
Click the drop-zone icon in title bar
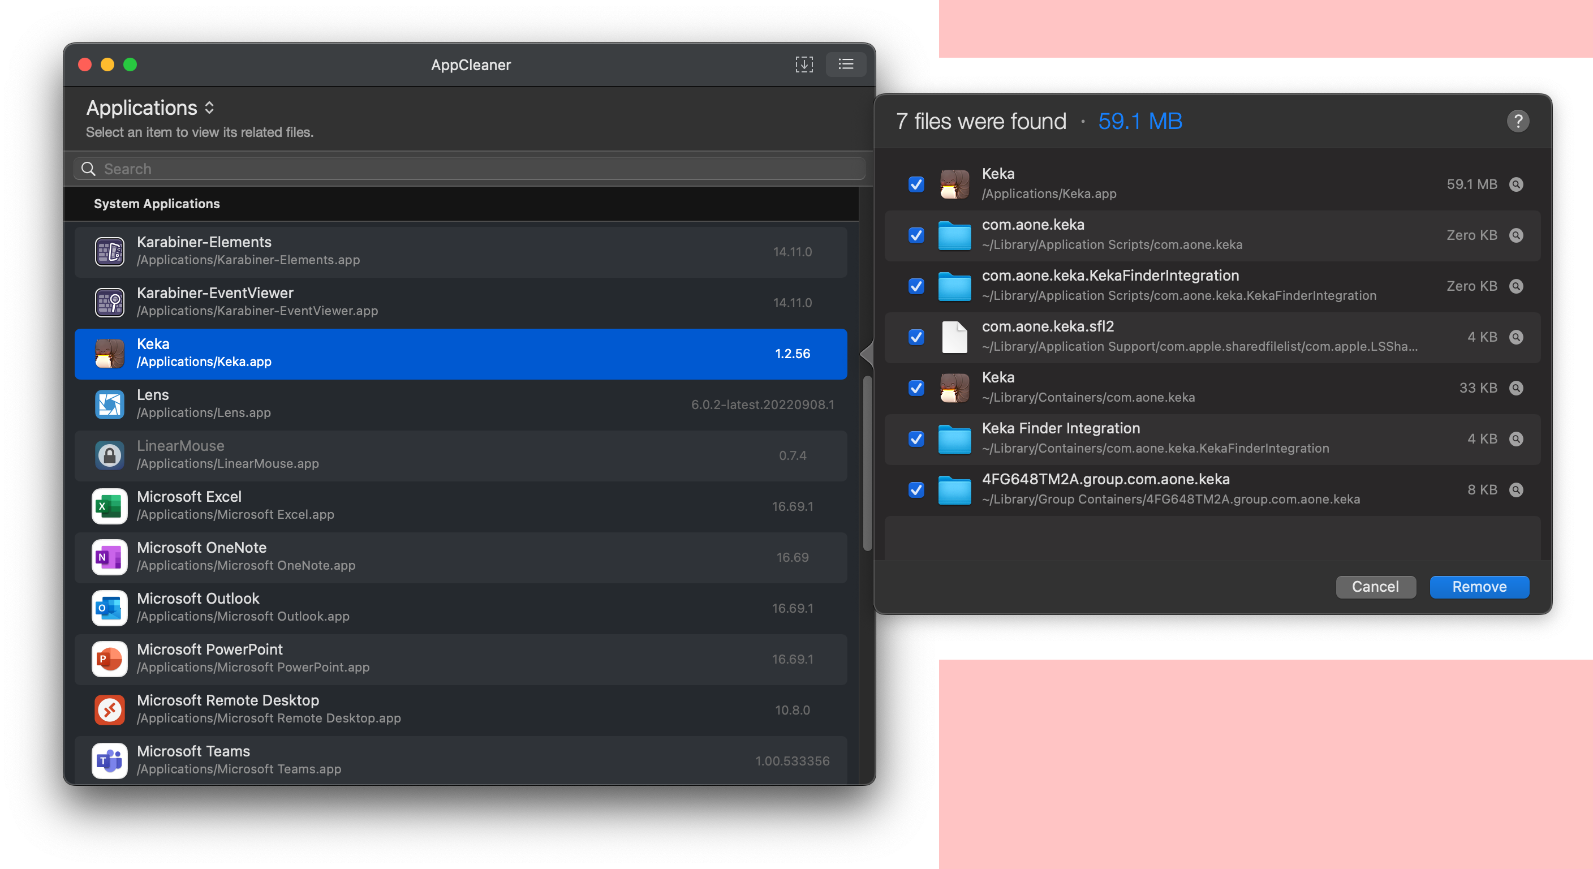pos(804,64)
